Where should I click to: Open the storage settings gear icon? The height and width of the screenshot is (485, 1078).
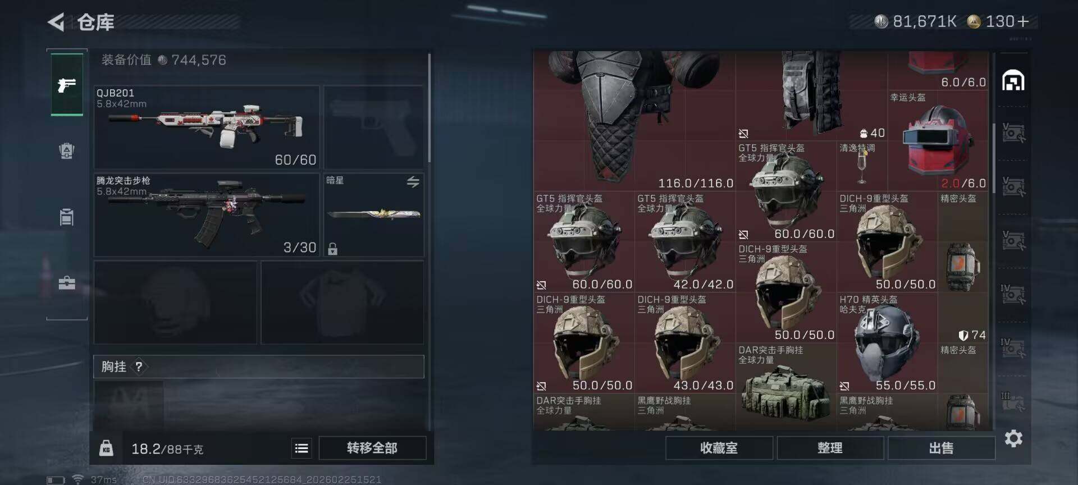point(1013,438)
